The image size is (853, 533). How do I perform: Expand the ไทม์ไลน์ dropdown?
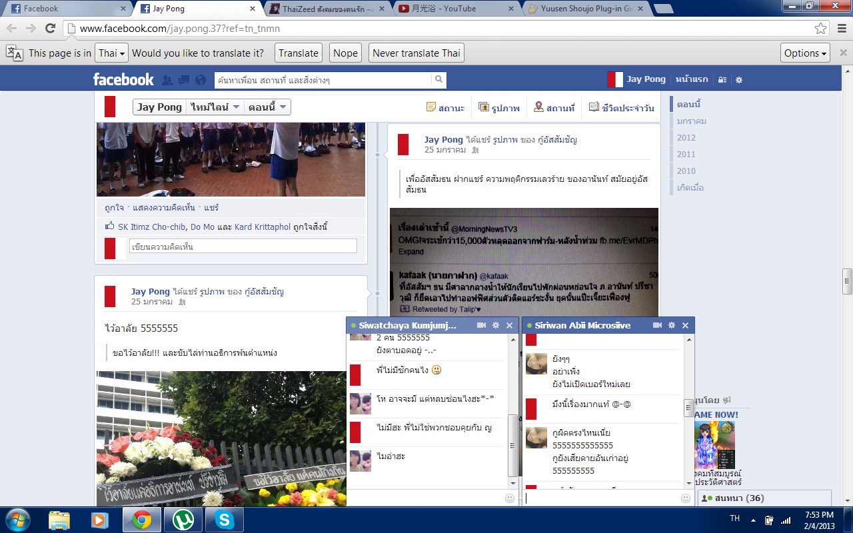click(214, 107)
